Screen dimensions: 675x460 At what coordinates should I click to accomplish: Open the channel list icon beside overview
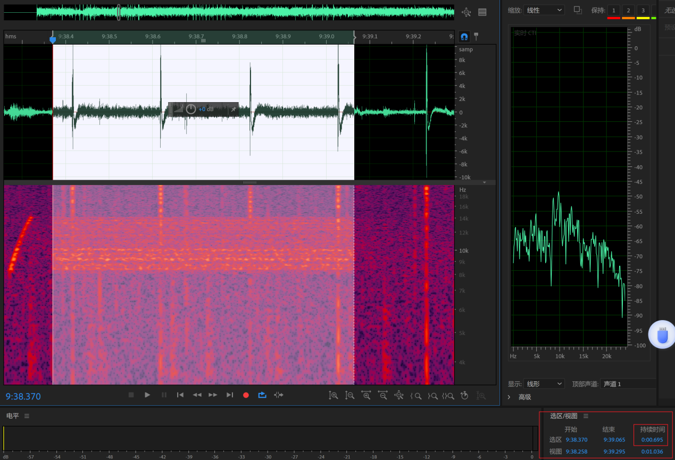(x=482, y=12)
